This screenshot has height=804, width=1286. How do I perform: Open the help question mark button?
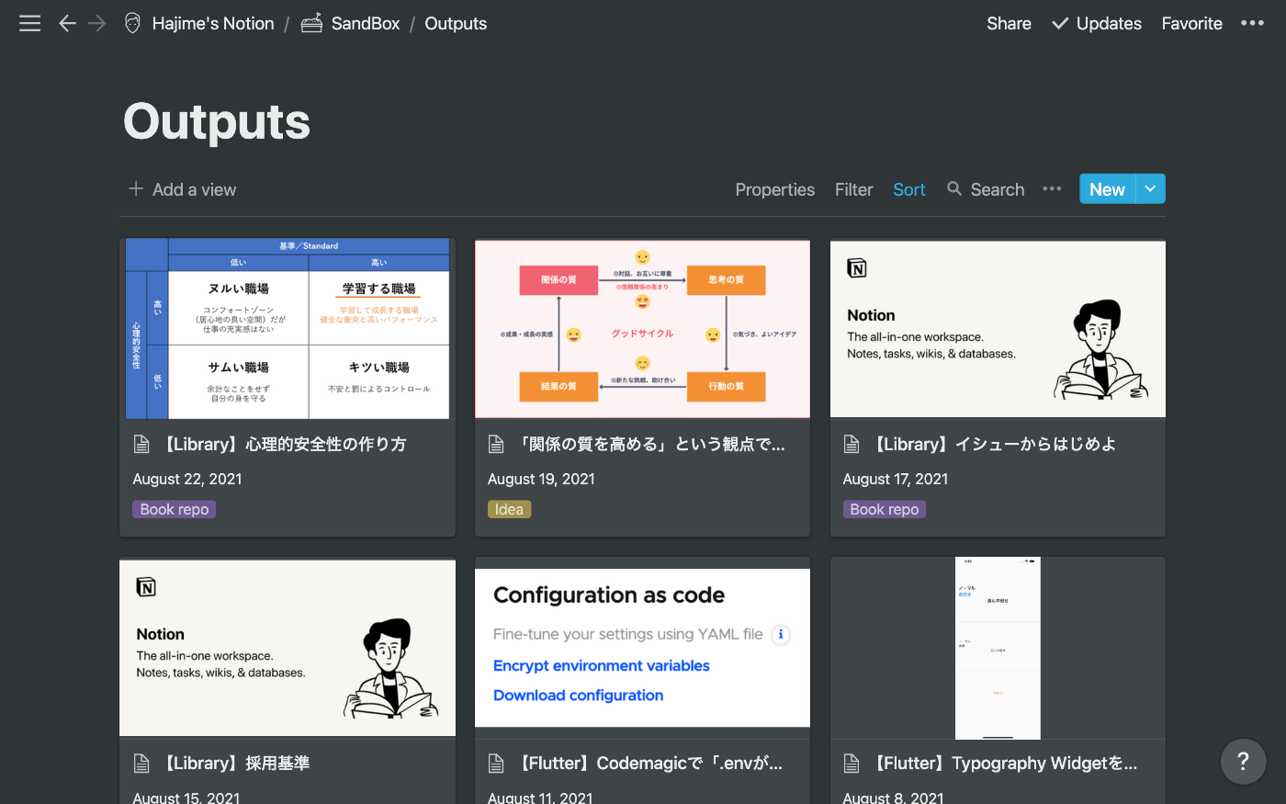pyautogui.click(x=1243, y=761)
